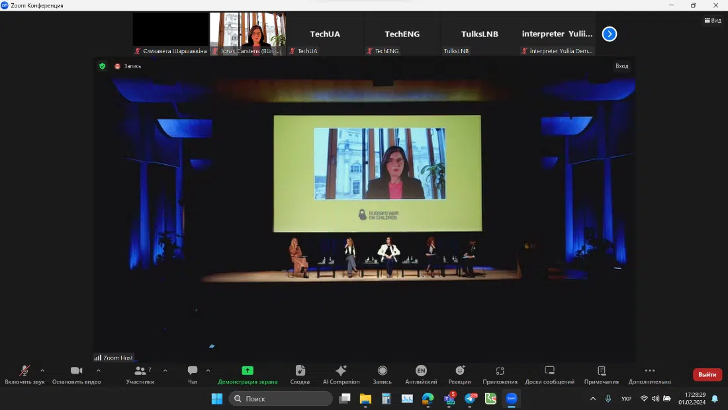Open the AI Companion panel
The height and width of the screenshot is (410, 728).
[341, 372]
